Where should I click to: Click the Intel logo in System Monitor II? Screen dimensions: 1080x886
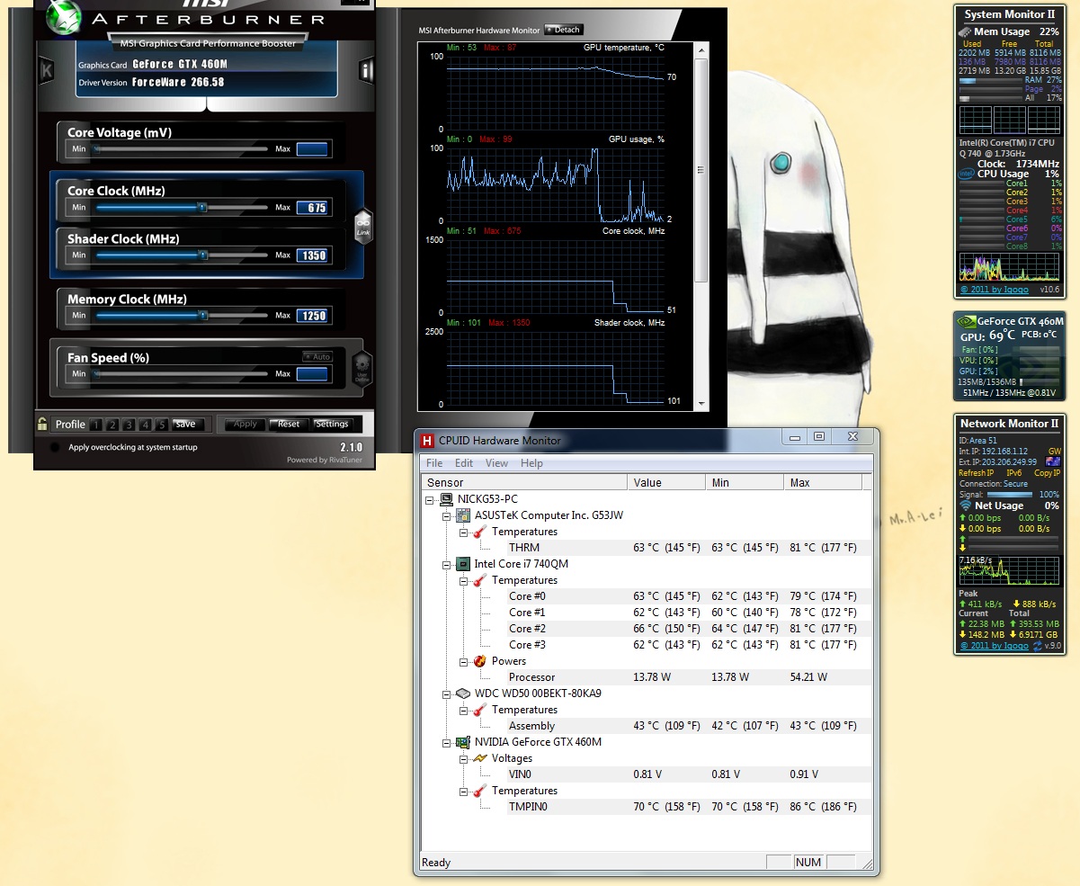pyautogui.click(x=966, y=174)
